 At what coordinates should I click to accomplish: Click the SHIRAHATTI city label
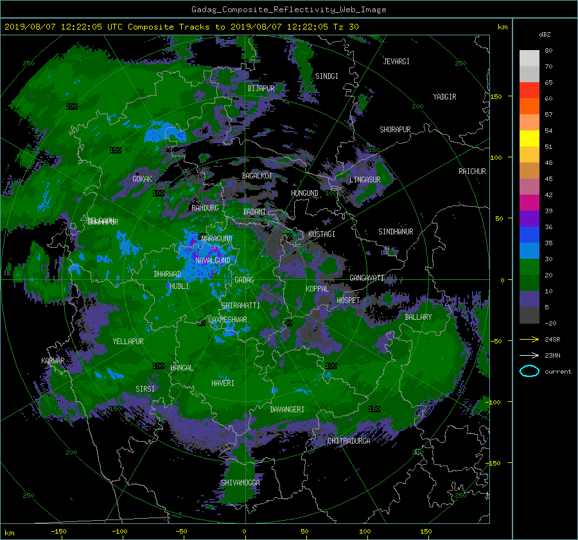tap(241, 306)
